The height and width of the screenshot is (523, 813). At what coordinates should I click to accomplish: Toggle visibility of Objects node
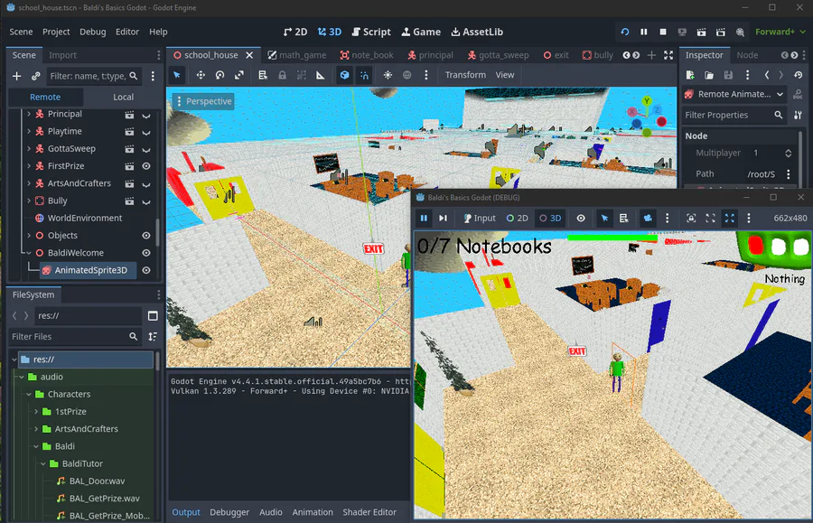click(x=146, y=236)
